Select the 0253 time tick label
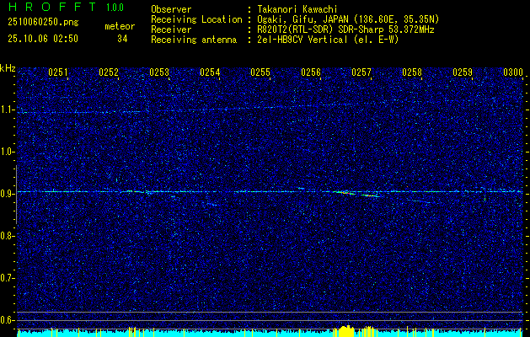 click(x=159, y=72)
